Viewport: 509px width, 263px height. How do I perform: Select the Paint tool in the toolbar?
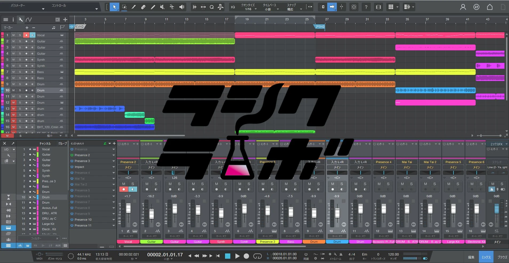tap(153, 7)
